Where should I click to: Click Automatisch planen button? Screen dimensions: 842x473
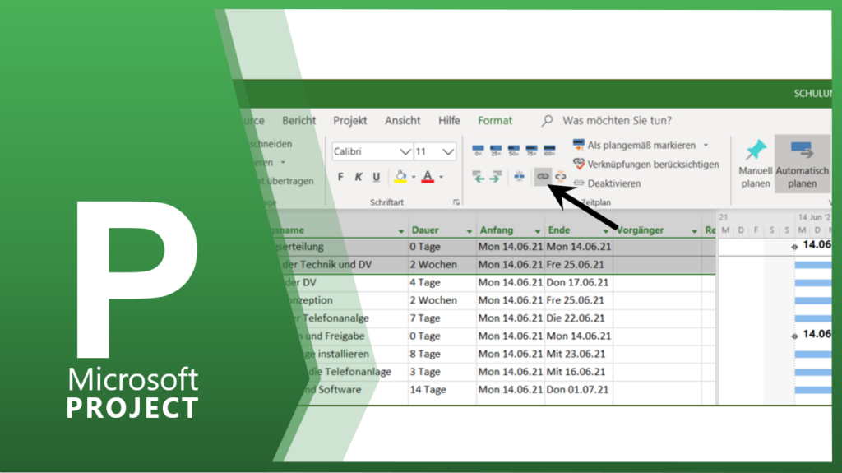point(803,165)
